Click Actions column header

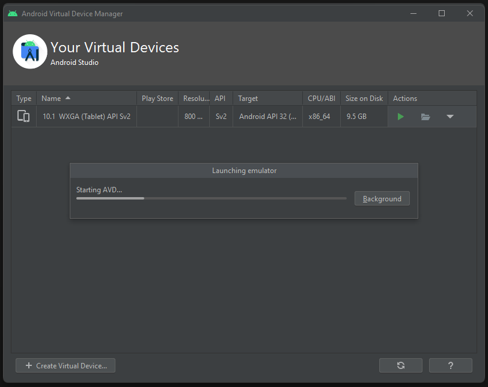(432, 99)
